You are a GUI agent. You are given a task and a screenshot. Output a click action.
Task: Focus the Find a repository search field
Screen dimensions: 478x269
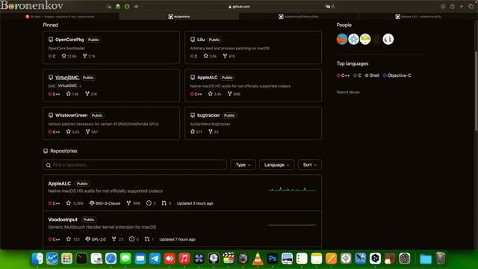pyautogui.click(x=134, y=164)
